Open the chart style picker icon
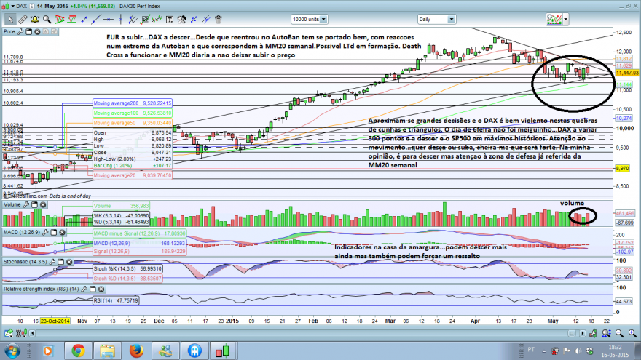 pyautogui.click(x=554, y=19)
